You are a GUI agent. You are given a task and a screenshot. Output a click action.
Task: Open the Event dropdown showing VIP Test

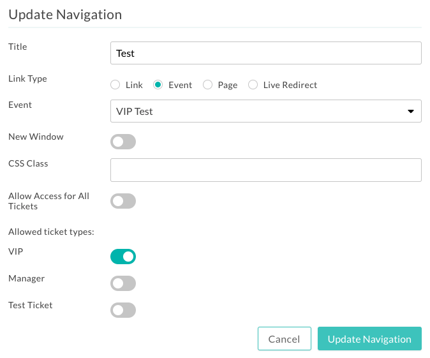pos(266,111)
